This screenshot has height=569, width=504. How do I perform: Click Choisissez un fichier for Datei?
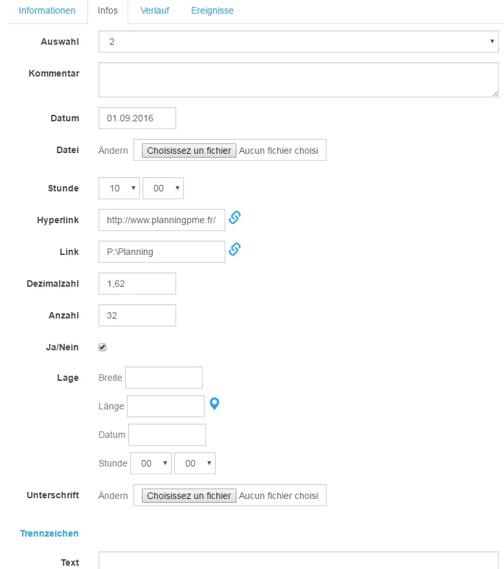(x=189, y=151)
